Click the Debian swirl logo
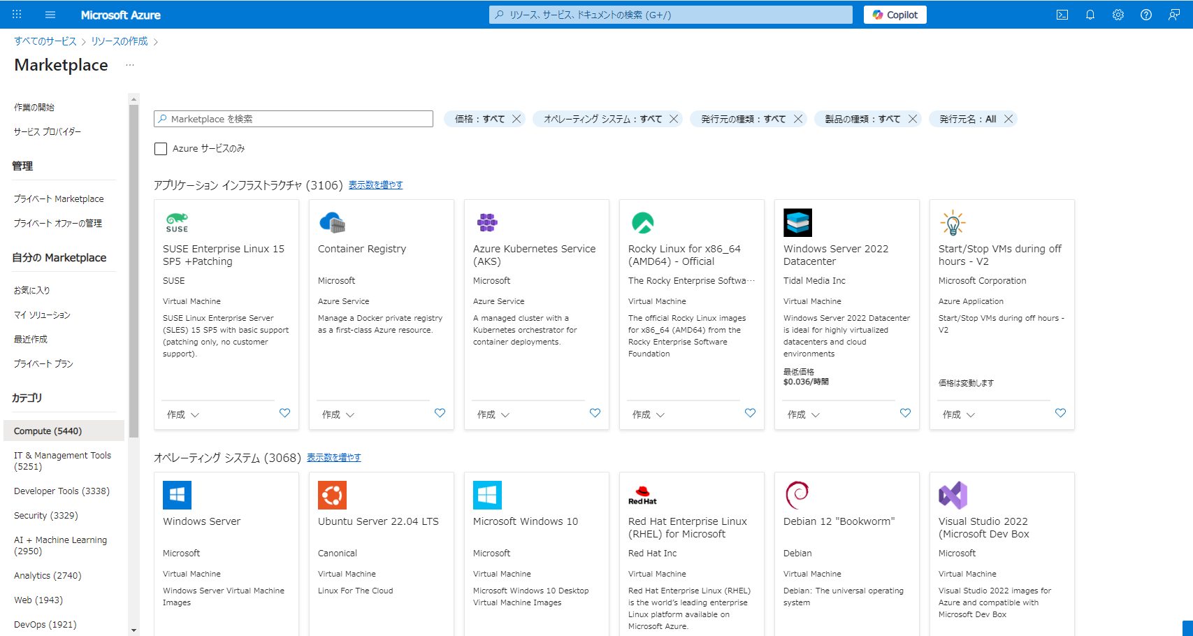 [x=797, y=495]
